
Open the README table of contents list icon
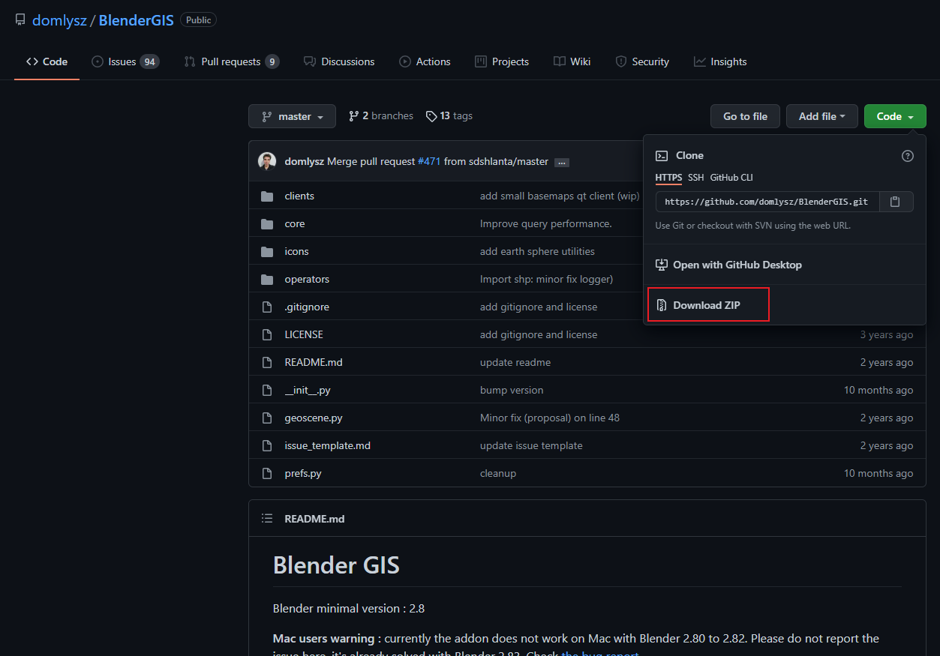point(267,519)
